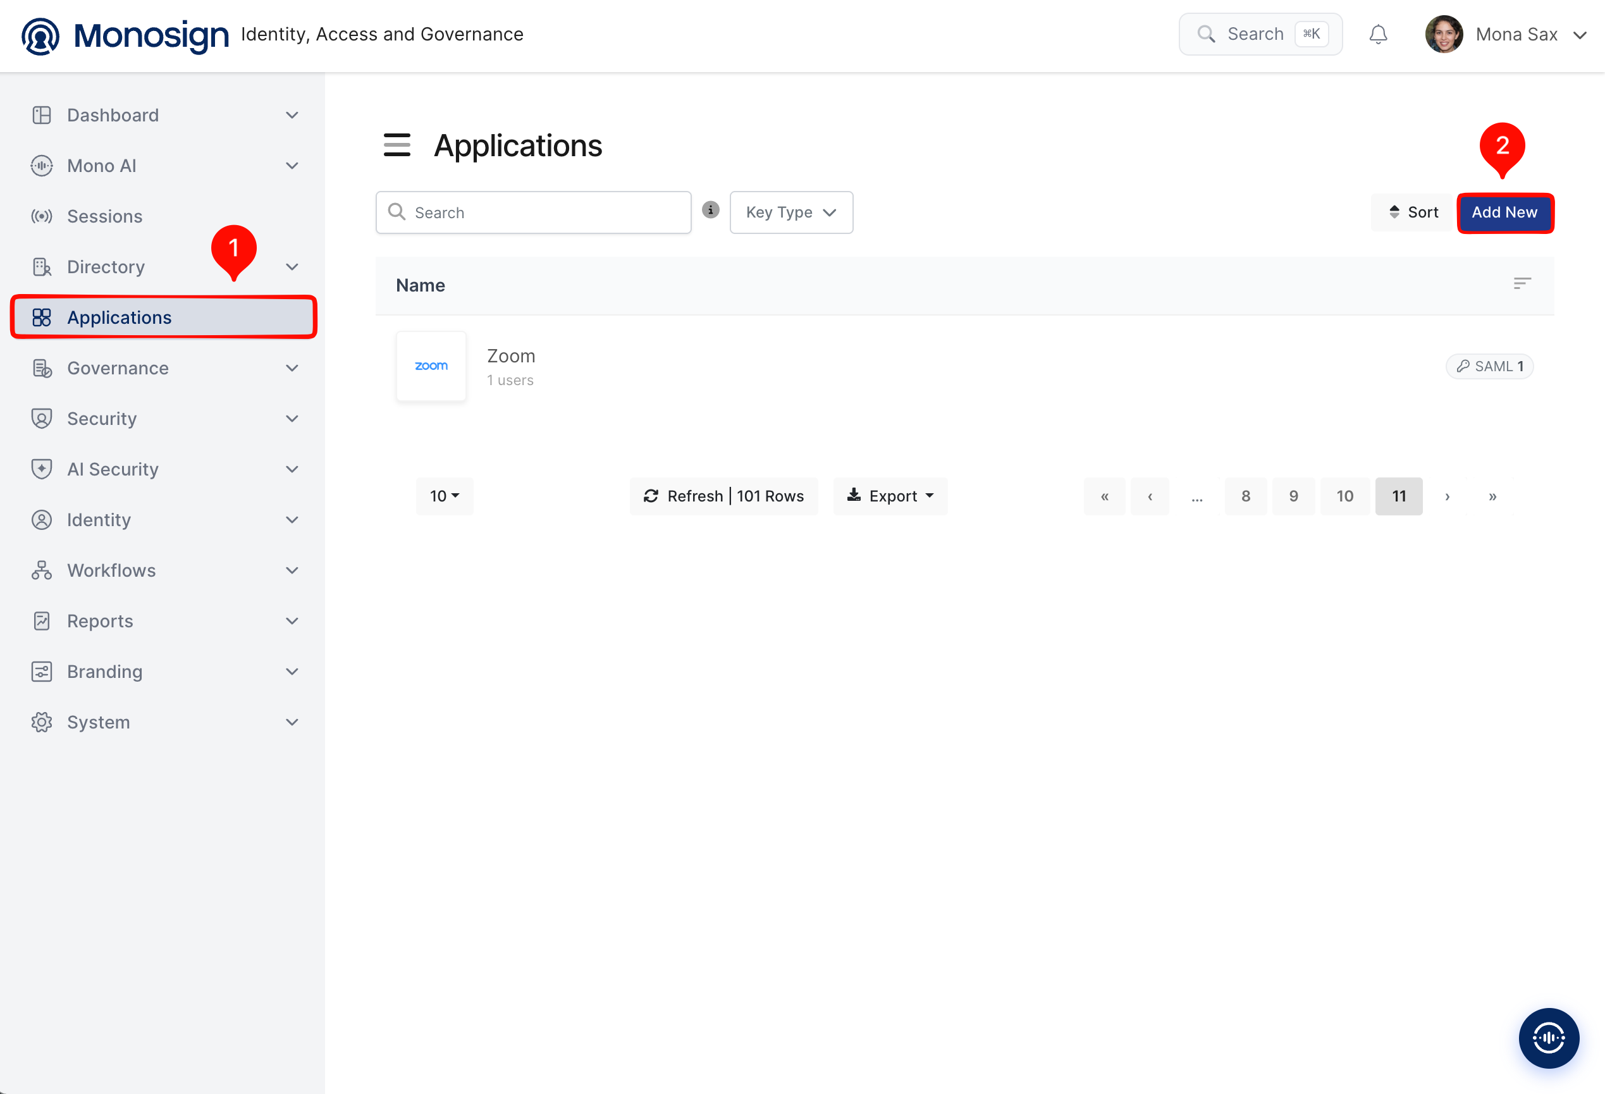Click the AI Security shield icon
Viewport: 1605px width, 1094px height.
point(42,470)
